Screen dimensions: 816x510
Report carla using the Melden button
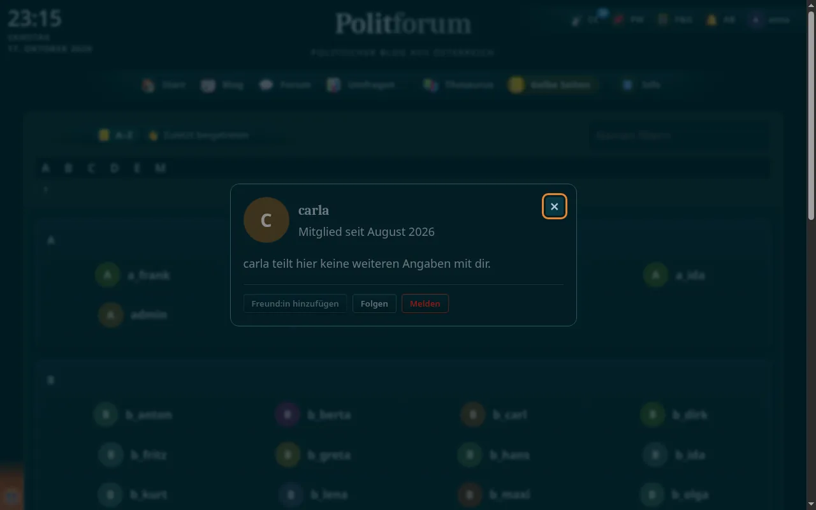click(x=425, y=303)
